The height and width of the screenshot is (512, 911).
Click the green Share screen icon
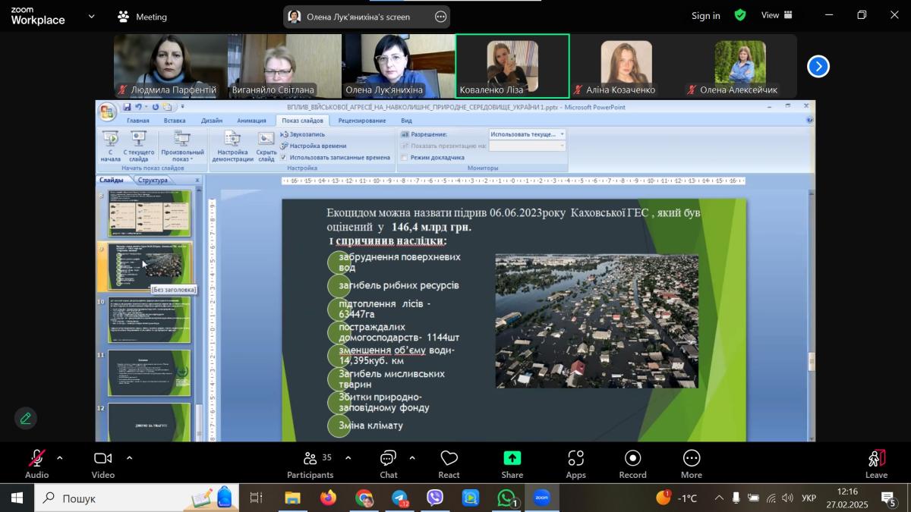point(512,459)
